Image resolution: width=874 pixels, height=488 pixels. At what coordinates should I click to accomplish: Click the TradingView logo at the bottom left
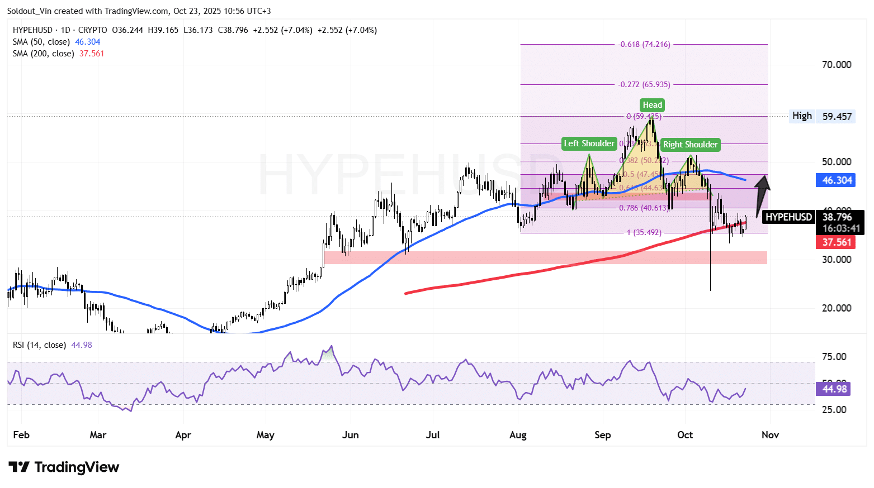[x=64, y=467]
